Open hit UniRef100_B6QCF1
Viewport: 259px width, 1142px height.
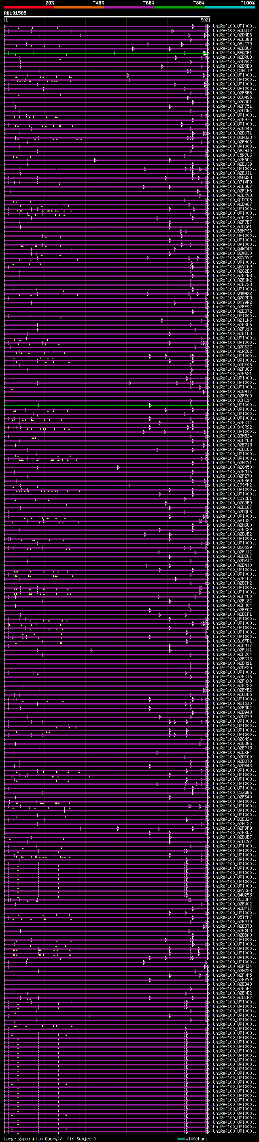pyautogui.click(x=232, y=53)
